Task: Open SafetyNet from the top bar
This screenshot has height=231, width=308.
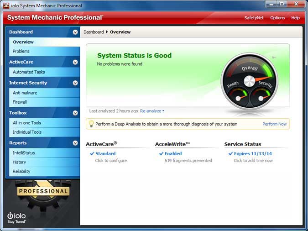Action: click(254, 18)
